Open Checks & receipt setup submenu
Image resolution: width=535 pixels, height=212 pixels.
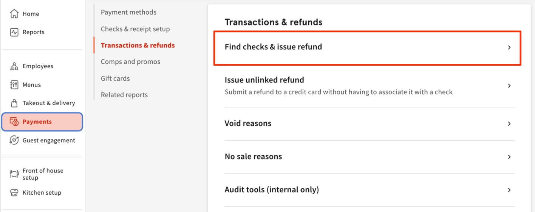tap(135, 29)
